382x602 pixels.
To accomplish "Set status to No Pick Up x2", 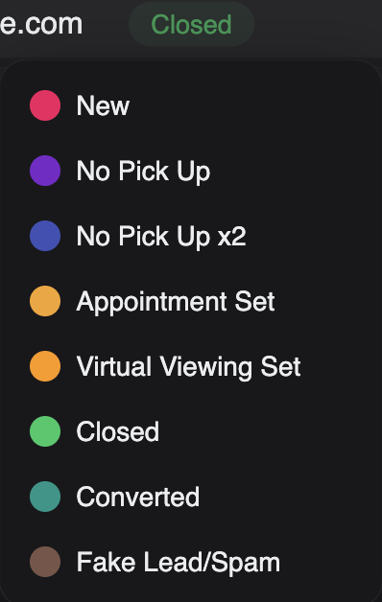I will click(191, 236).
